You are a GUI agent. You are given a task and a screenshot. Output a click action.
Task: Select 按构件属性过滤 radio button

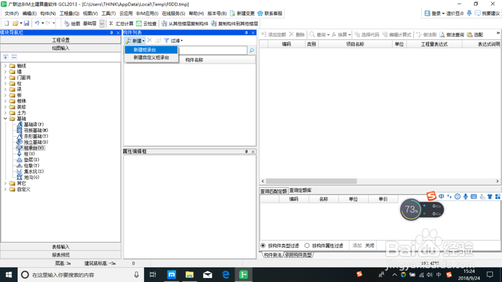tap(307, 245)
